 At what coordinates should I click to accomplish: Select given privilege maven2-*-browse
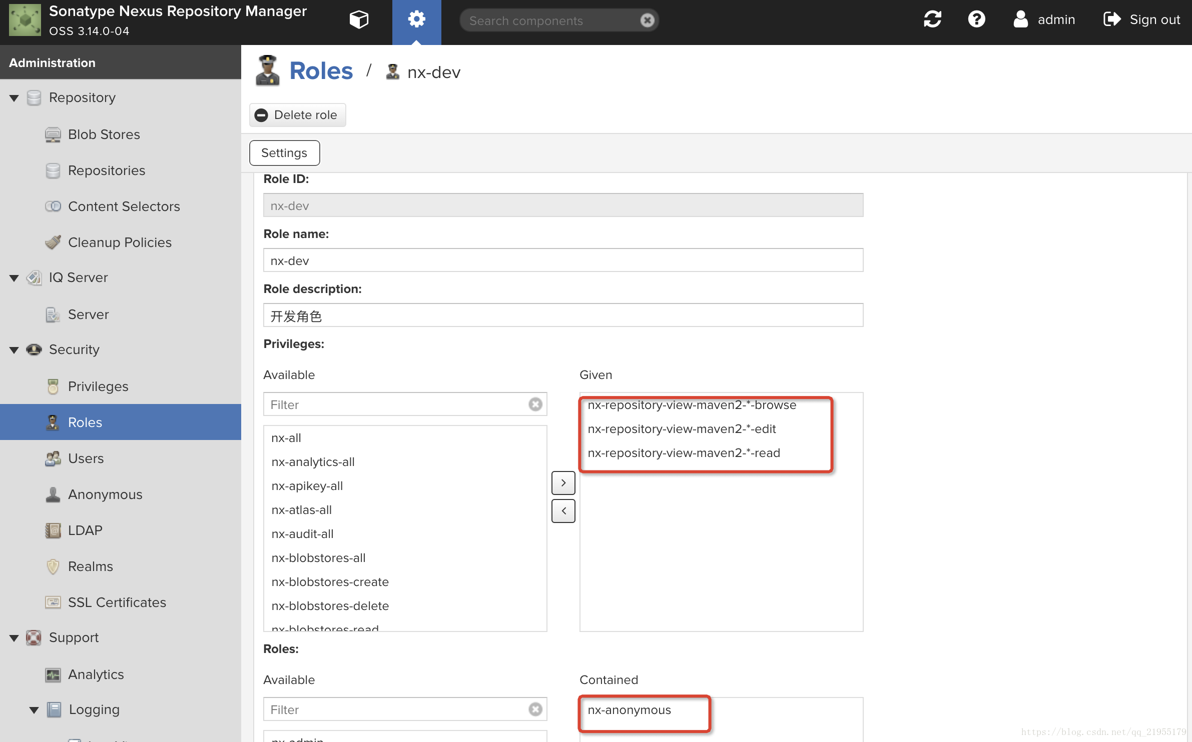(692, 405)
